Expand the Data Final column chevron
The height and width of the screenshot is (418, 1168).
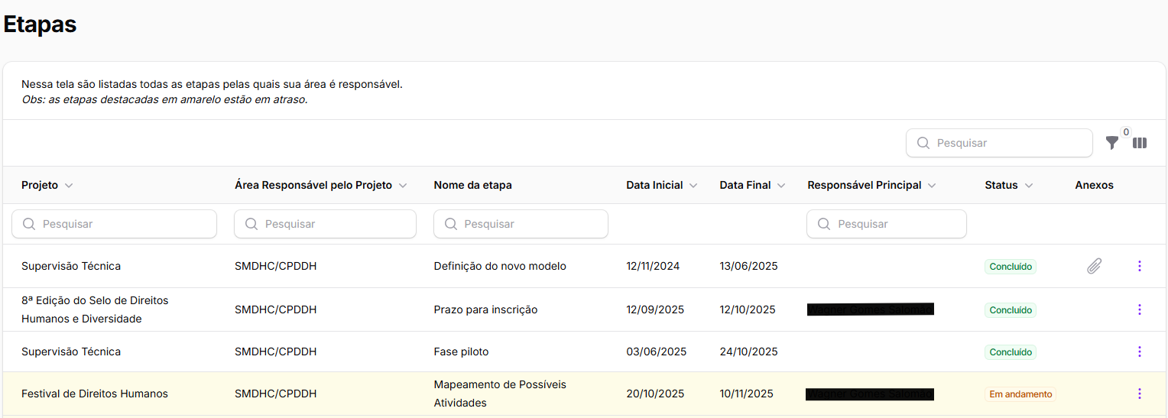tap(780, 186)
